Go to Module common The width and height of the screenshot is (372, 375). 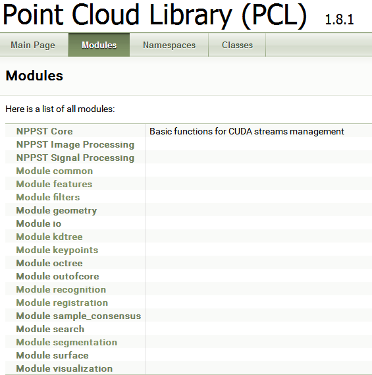pos(55,171)
